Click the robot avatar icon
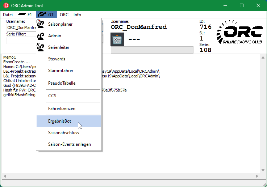 click(x=117, y=39)
